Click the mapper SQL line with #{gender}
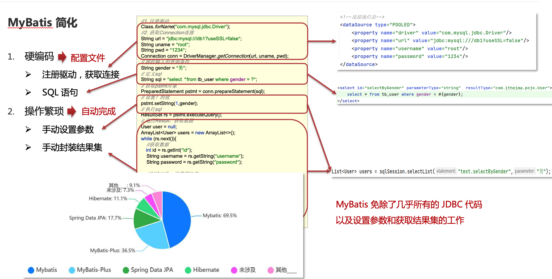The width and height of the screenshot is (552, 279). tap(405, 94)
